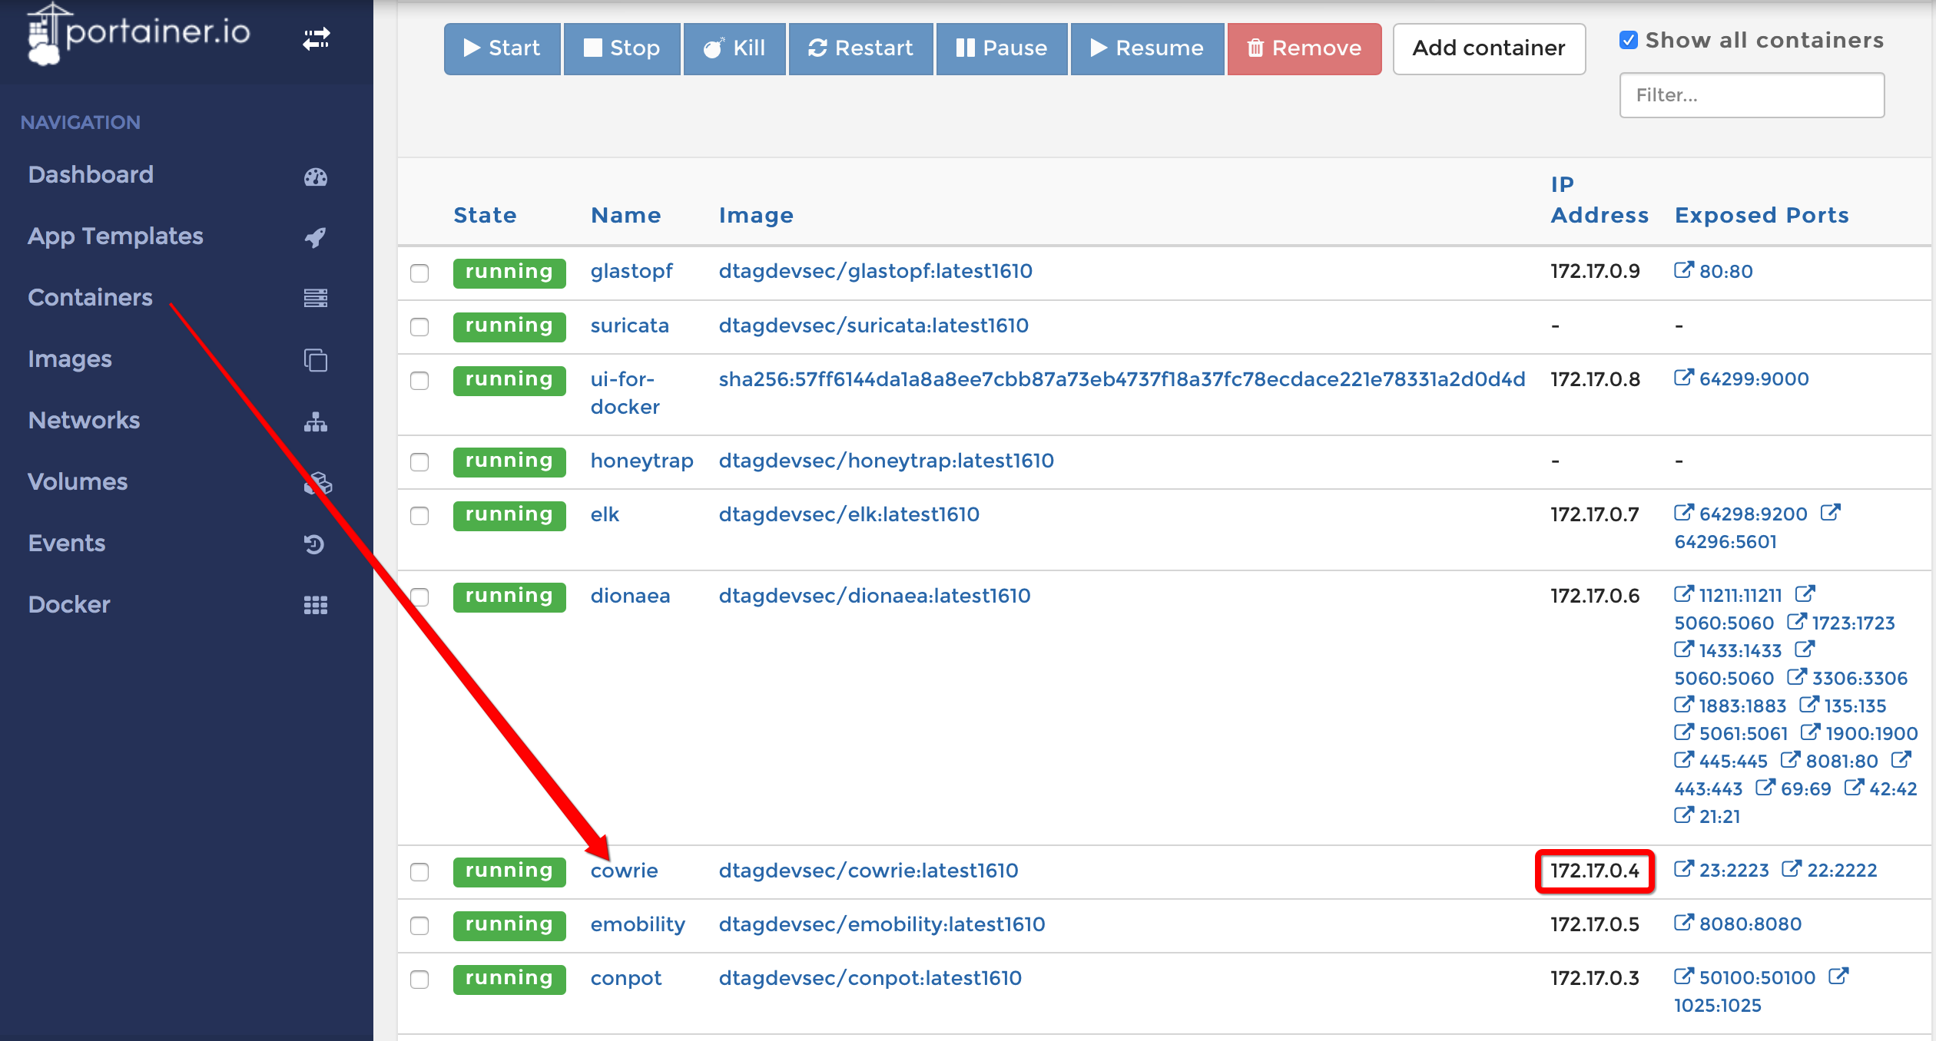Click Add container
1936x1041 pixels.
click(x=1489, y=48)
